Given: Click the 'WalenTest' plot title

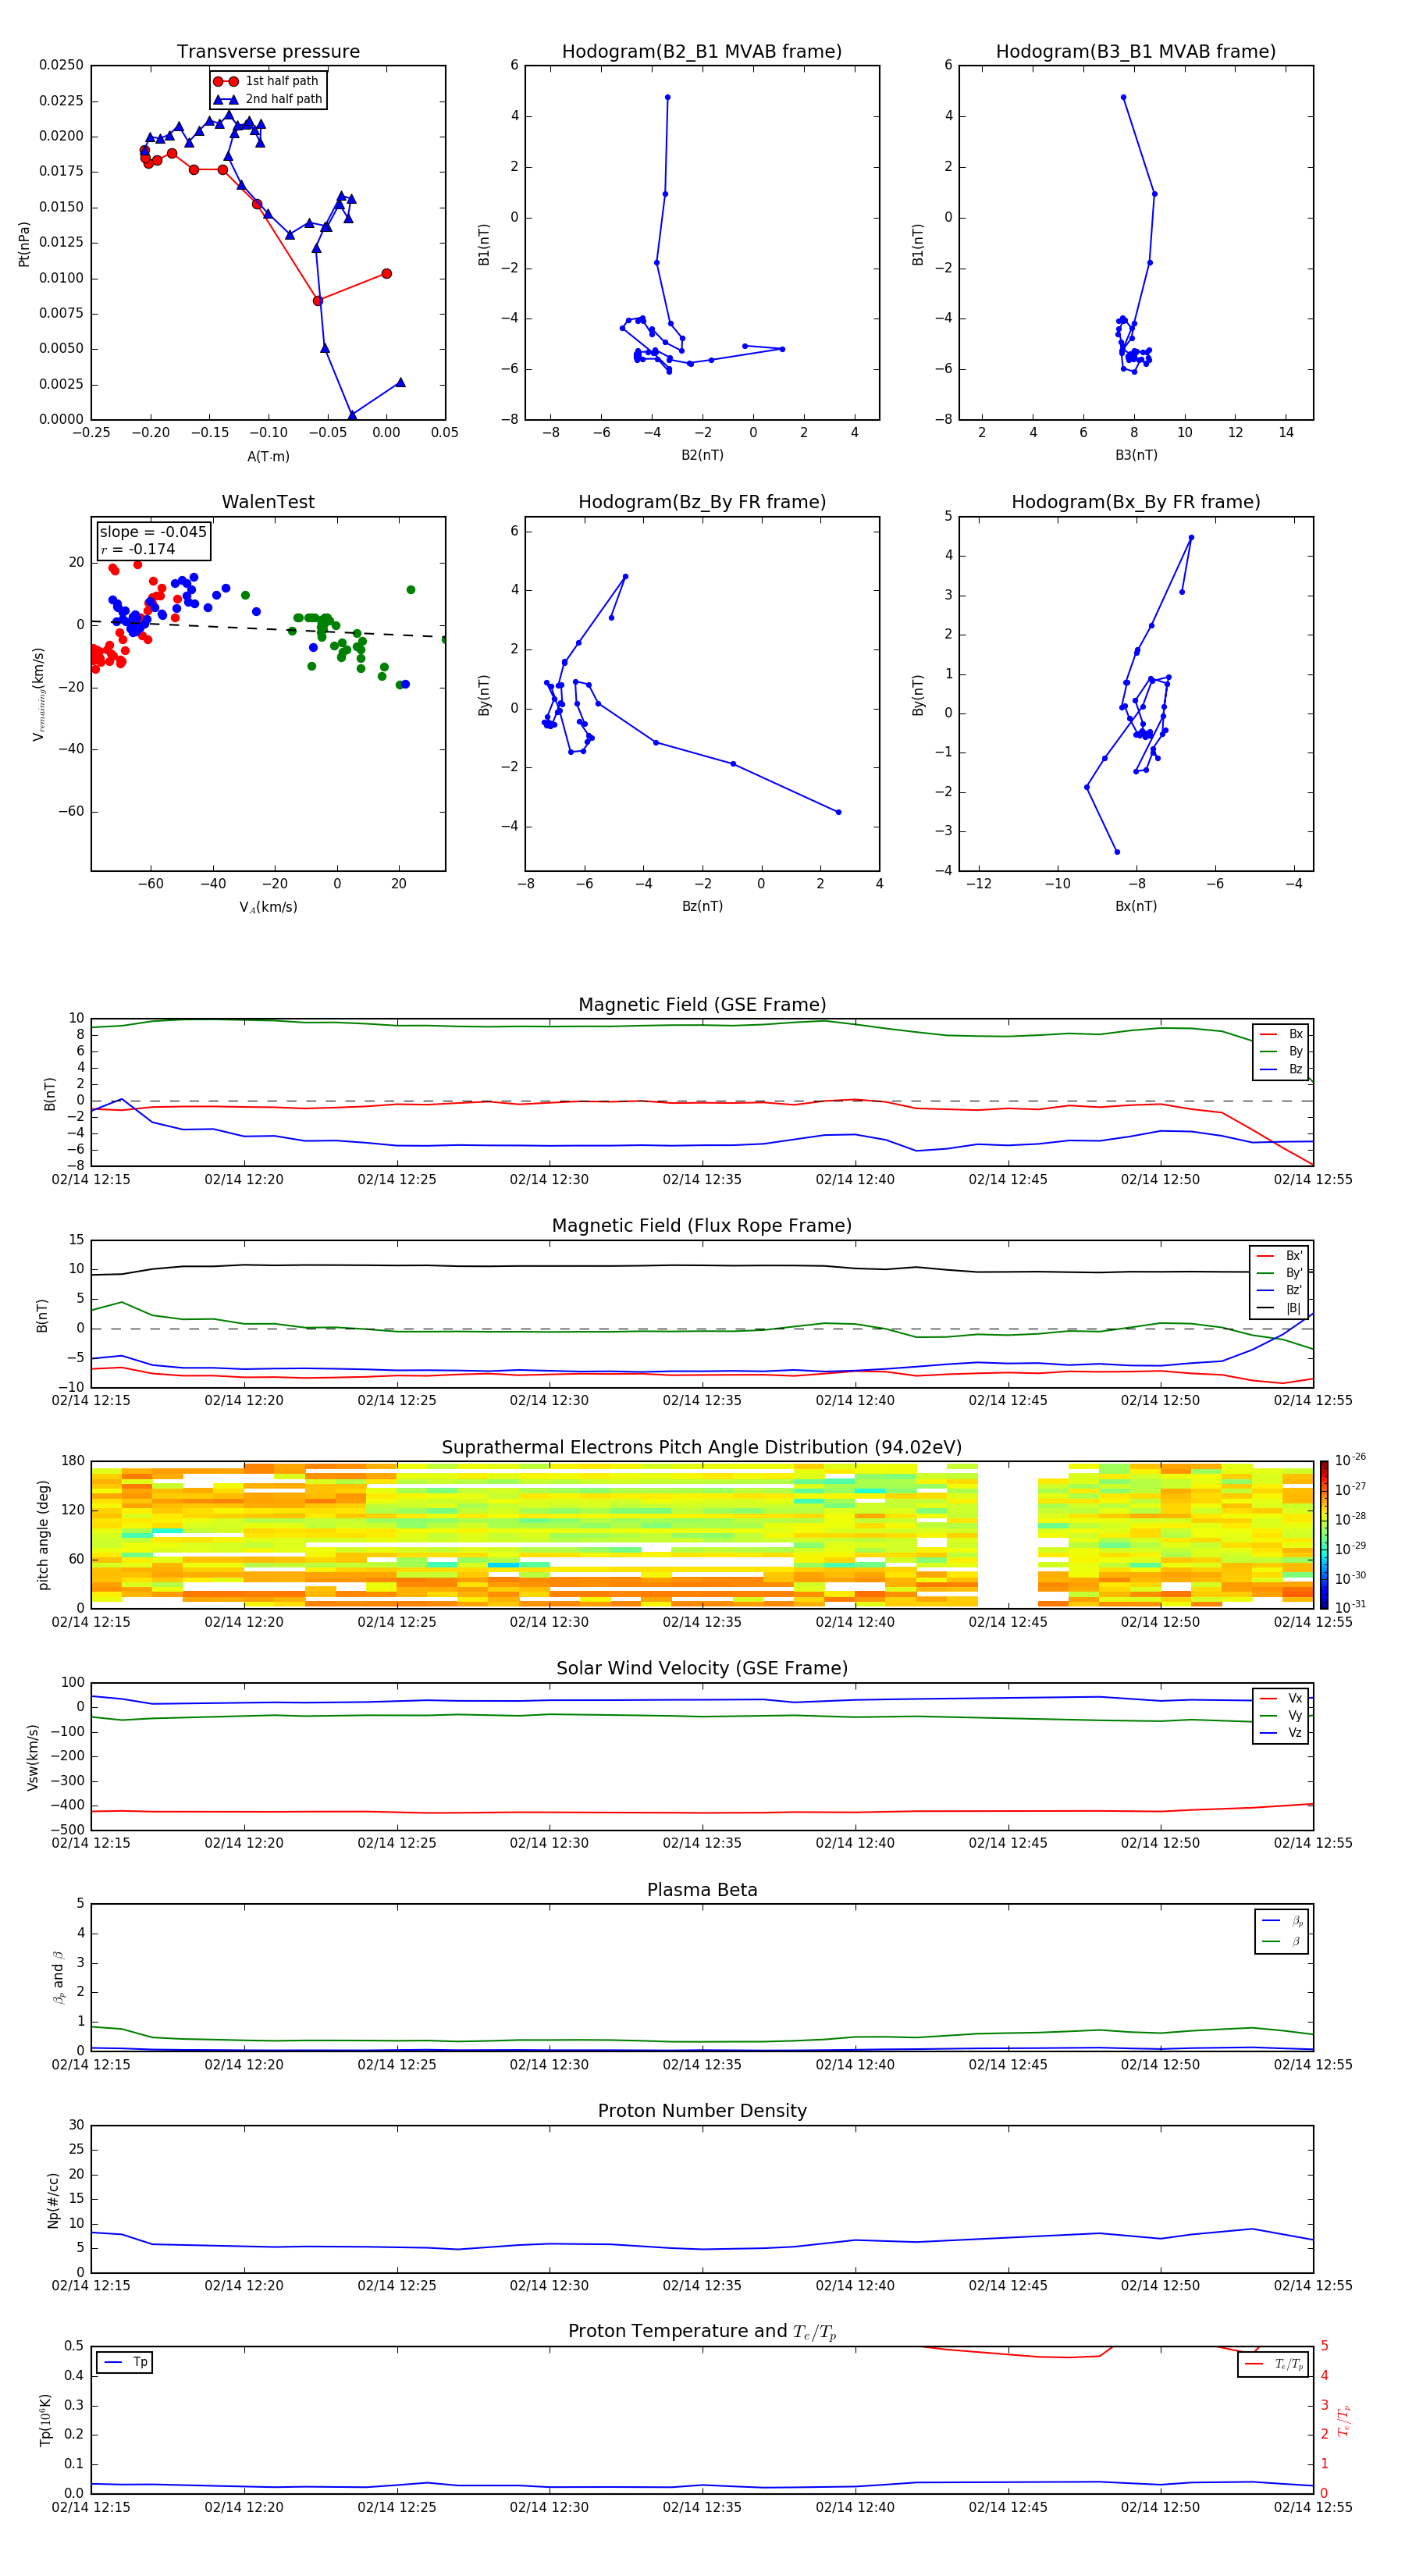Looking at the screenshot, I should coord(268,502).
